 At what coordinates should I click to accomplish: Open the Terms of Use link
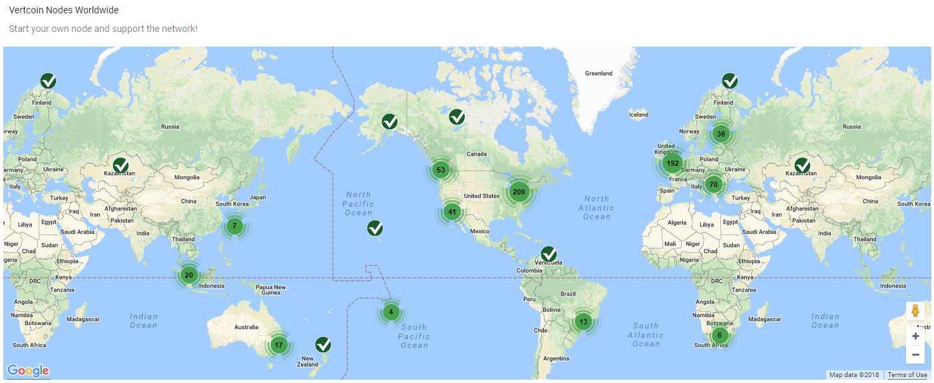point(907,375)
